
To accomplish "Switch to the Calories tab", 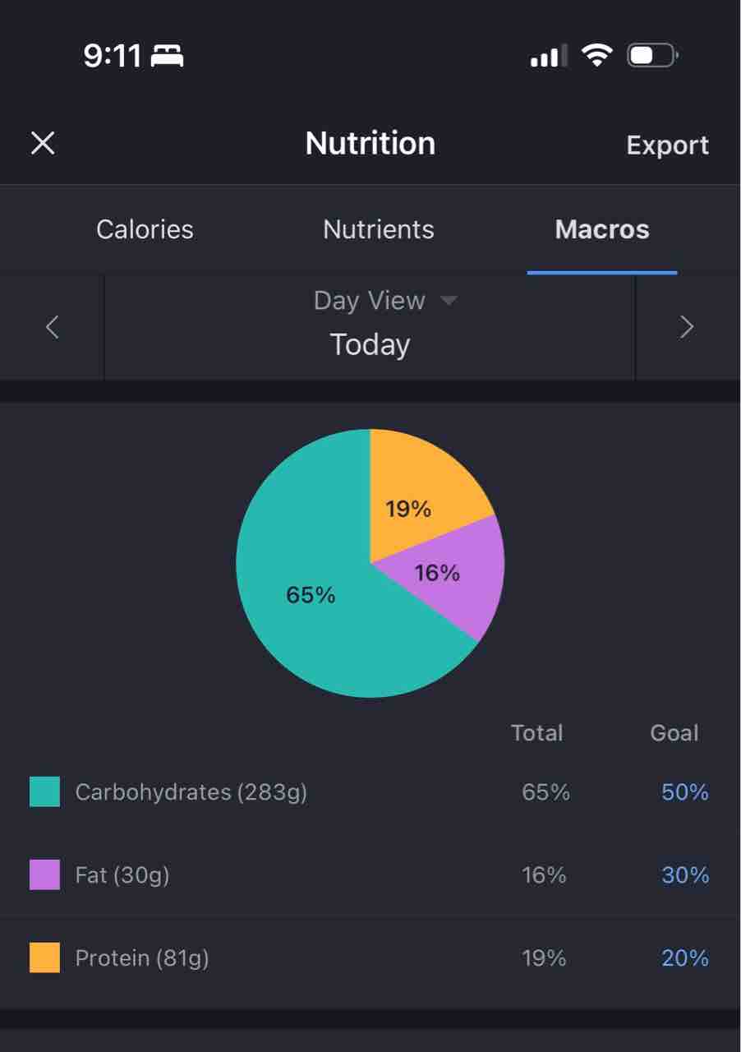I will pos(145,229).
